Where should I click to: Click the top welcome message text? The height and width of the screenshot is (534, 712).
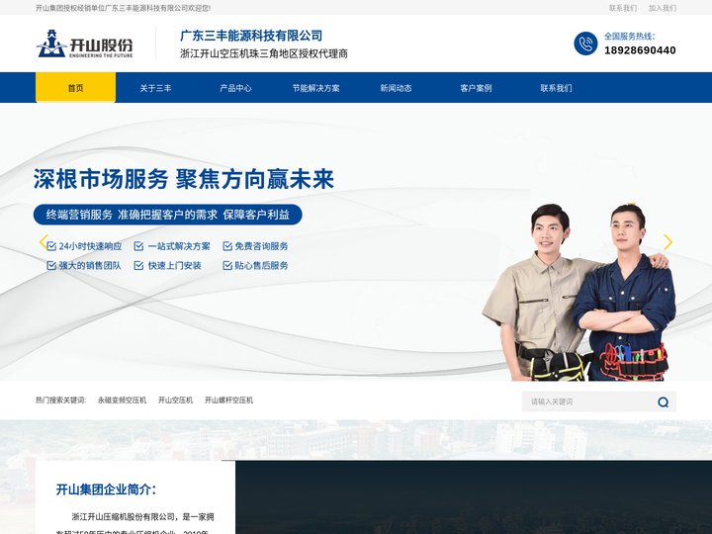pos(123,8)
